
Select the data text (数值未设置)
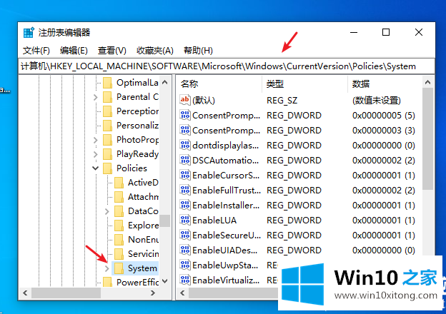(x=376, y=100)
